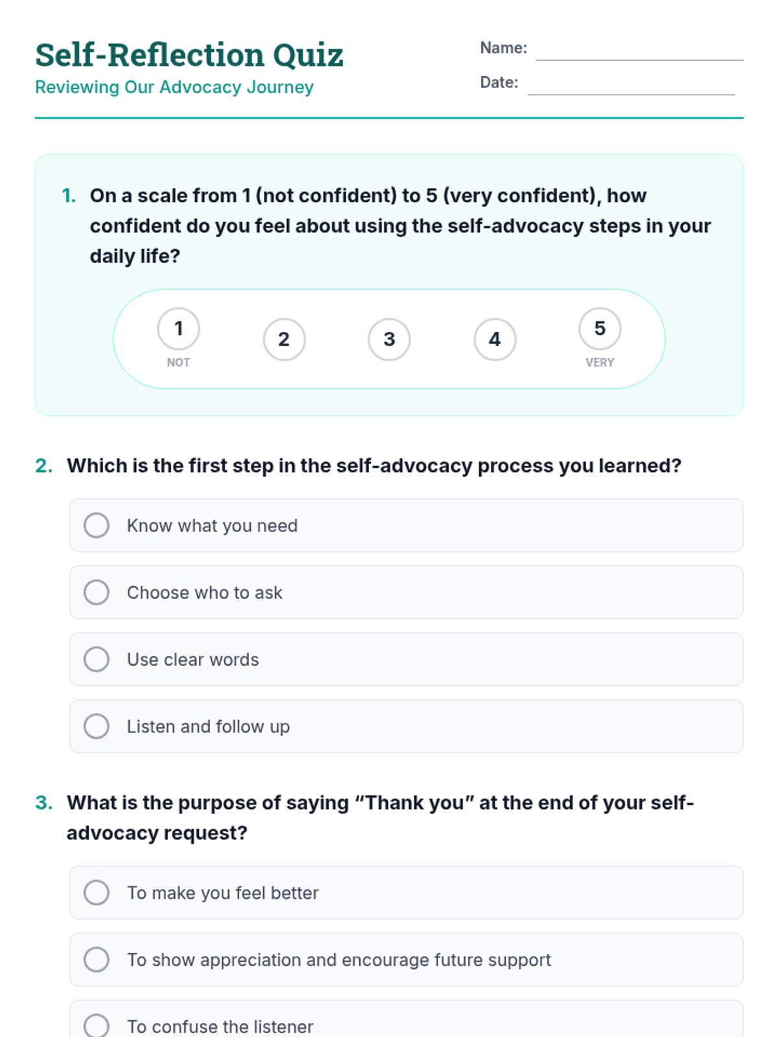
Task: Click question 1 confidence scale text
Action: click(400, 226)
